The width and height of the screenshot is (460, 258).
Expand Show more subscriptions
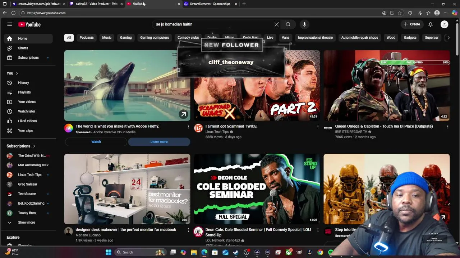[29, 223]
